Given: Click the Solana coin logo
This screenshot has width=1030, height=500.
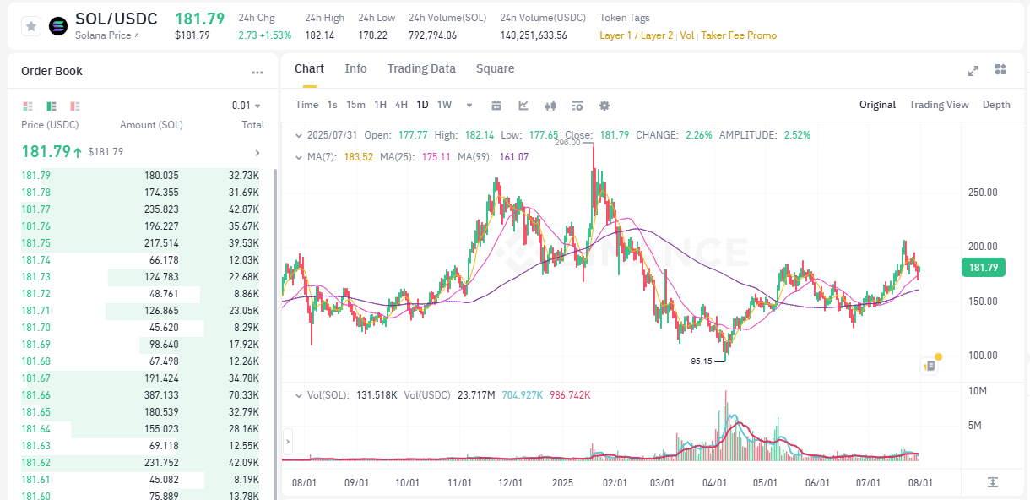Looking at the screenshot, I should [x=58, y=26].
